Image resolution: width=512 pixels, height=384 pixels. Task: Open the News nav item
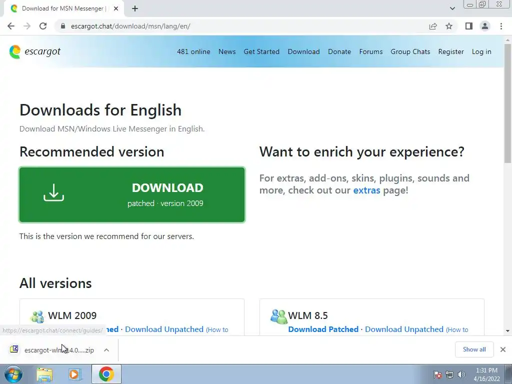tap(227, 51)
